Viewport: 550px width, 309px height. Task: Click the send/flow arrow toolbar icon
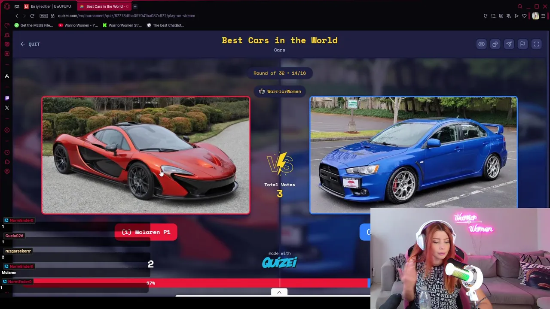516,16
